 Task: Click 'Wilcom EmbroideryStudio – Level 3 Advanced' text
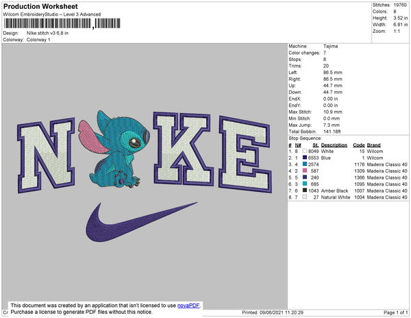coord(52,14)
